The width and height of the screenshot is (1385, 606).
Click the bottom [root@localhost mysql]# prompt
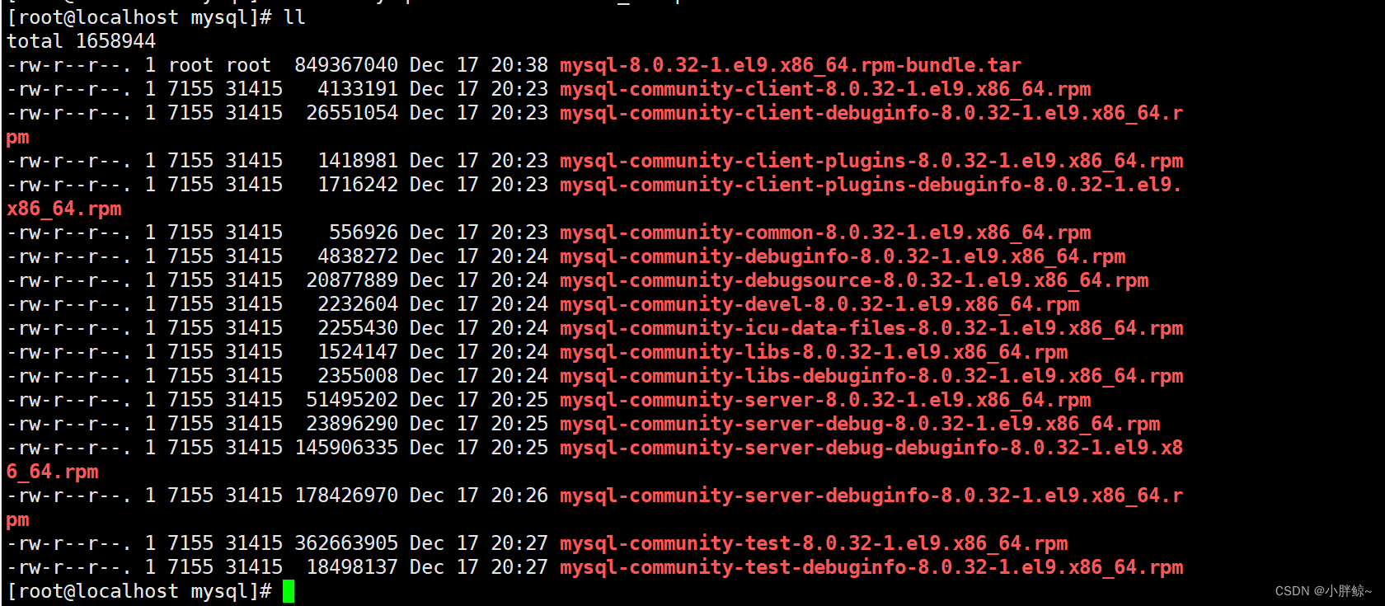tap(139, 591)
